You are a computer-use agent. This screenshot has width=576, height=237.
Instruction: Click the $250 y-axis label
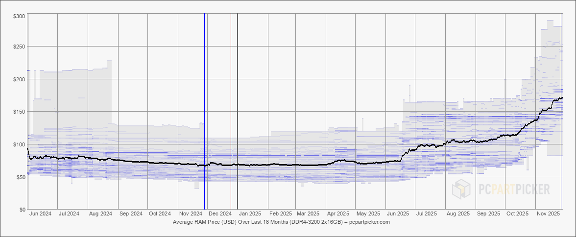pos(19,47)
